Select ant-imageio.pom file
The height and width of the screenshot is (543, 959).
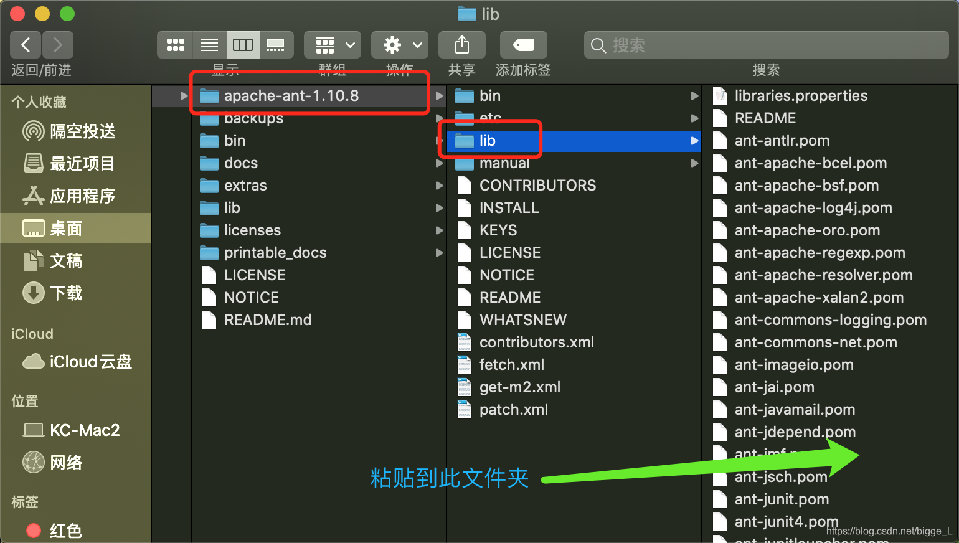pyautogui.click(x=830, y=365)
